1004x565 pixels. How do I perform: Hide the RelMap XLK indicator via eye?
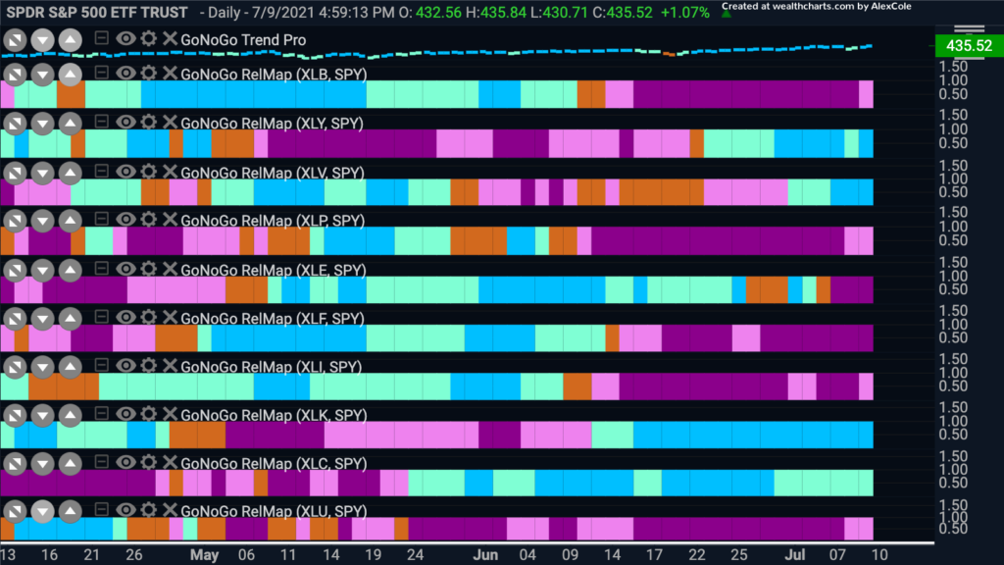tap(125, 415)
